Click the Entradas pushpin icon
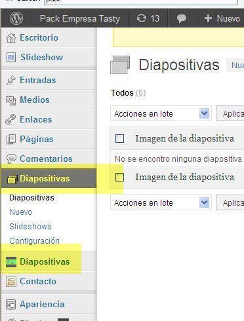Viewport: 244px width, 321px height. coord(11,80)
